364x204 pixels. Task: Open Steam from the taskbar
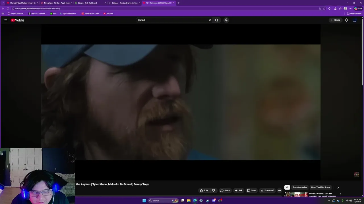coord(207,201)
